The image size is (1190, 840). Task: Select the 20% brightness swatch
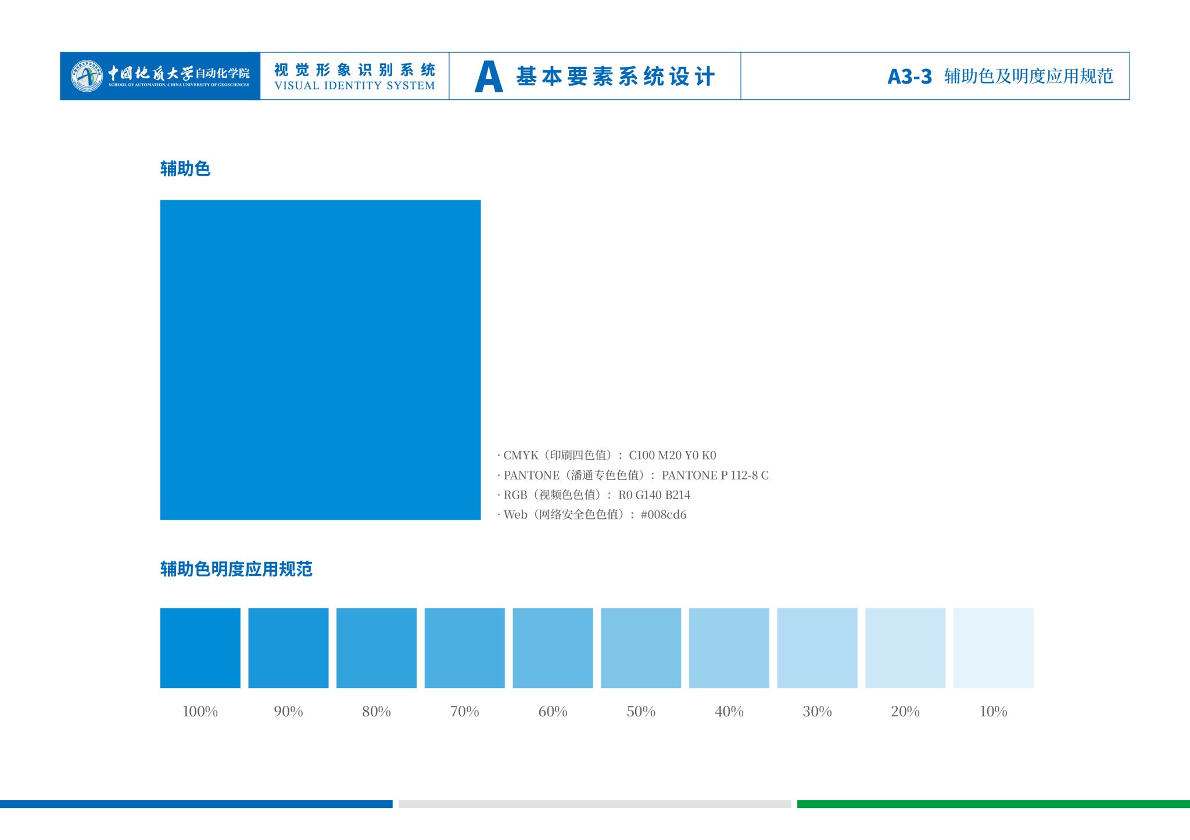point(905,648)
